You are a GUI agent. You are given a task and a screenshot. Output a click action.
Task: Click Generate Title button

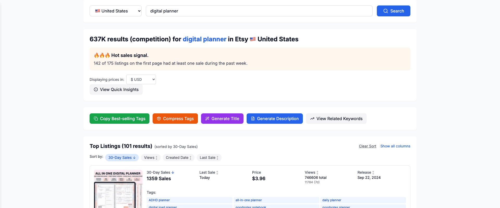pyautogui.click(x=222, y=119)
